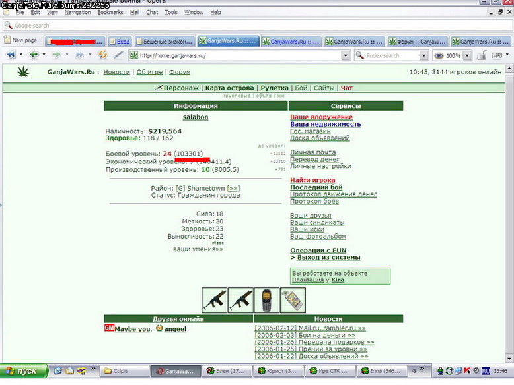Image resolution: width=514 pixels, height=385 pixels.
Task: Click the пуск Start button
Action: click(x=24, y=371)
